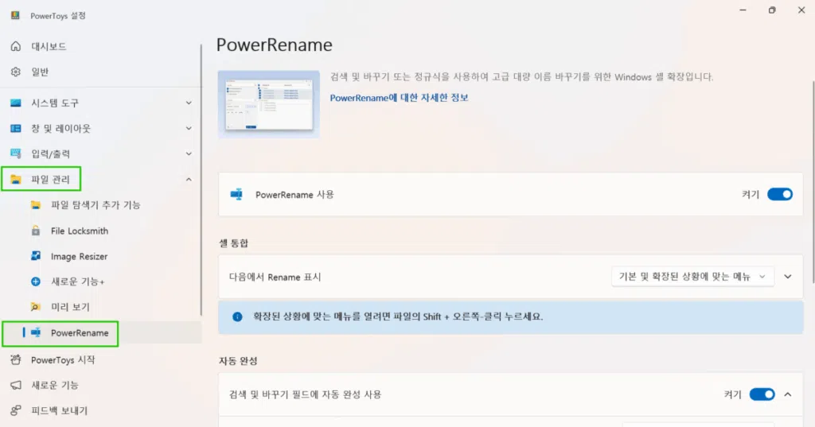Image resolution: width=815 pixels, height=427 pixels.
Task: Collapse the 파일 관리 section chevron
Action: [x=189, y=179]
